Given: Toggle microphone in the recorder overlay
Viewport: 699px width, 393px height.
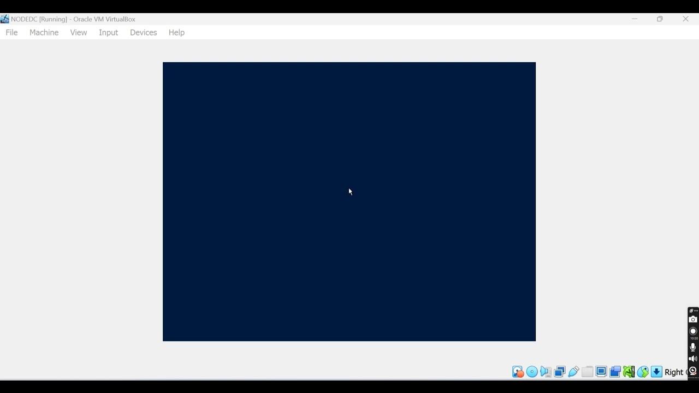Looking at the screenshot, I should [693, 347].
